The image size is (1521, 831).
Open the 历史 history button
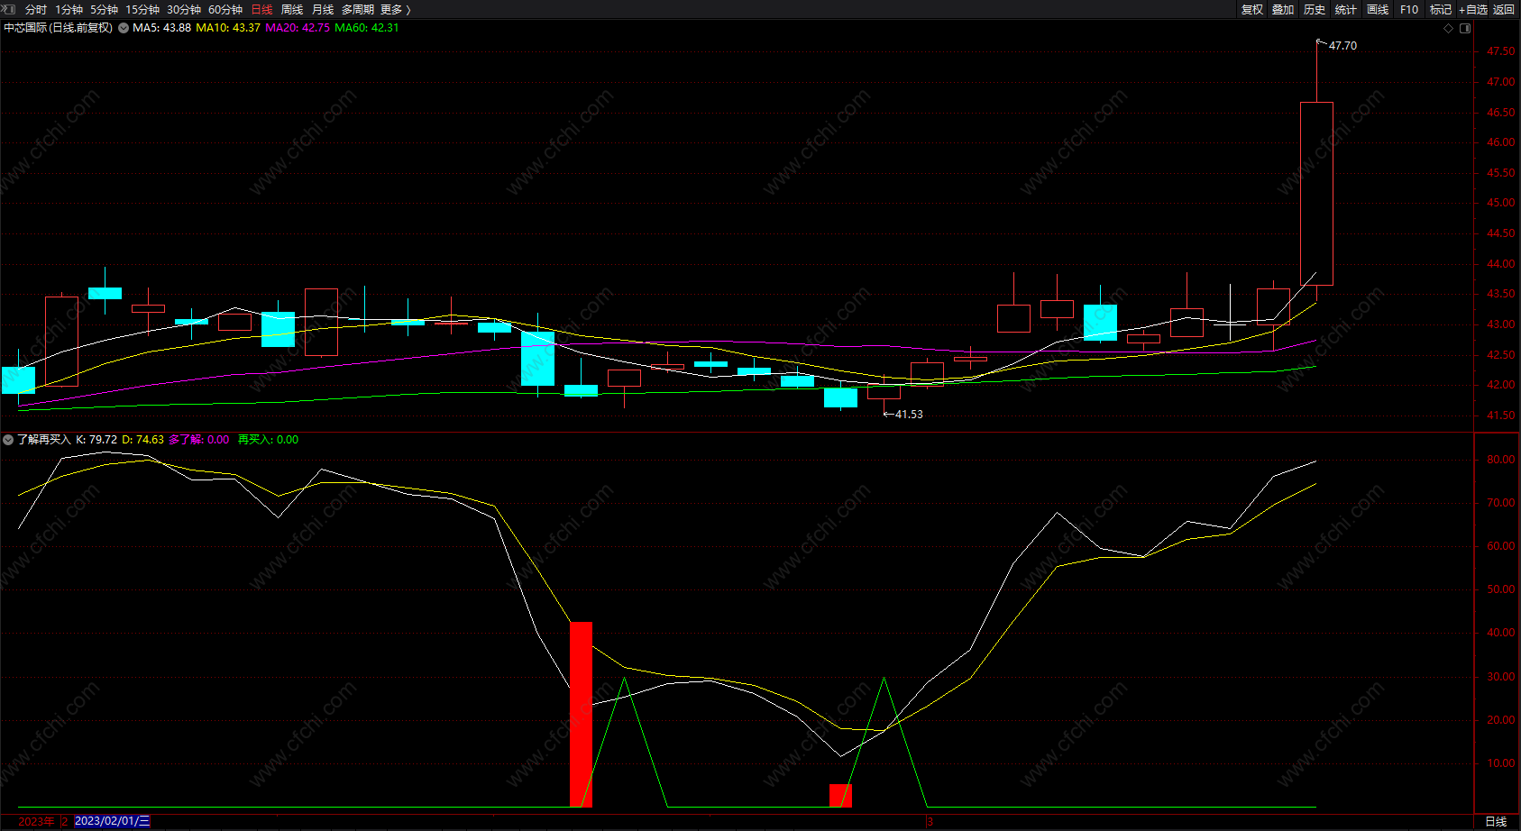click(1315, 9)
